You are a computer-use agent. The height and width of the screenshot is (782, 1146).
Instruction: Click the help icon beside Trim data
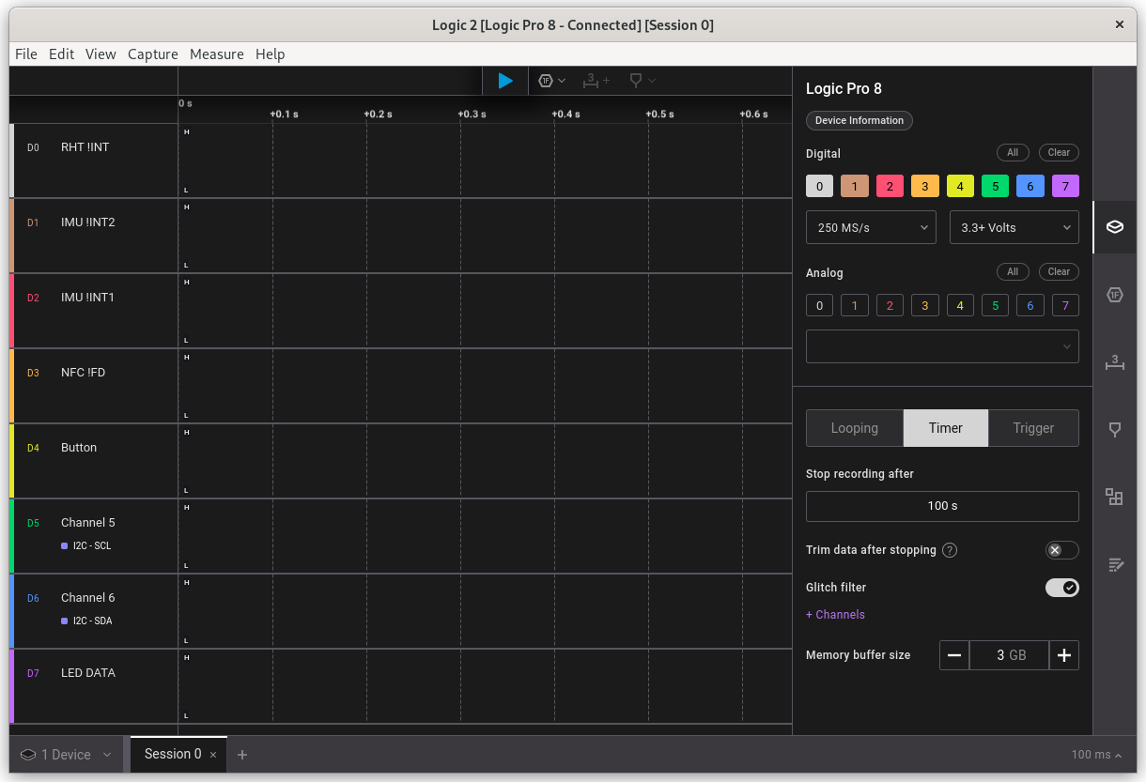coord(950,550)
